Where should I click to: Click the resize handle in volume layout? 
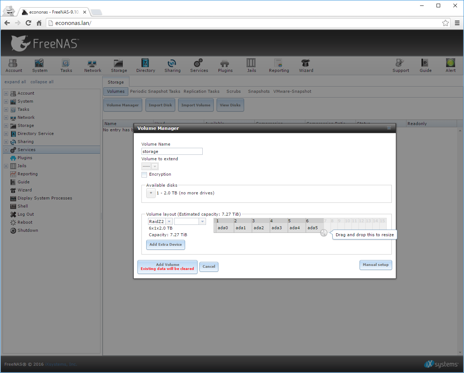[324, 233]
